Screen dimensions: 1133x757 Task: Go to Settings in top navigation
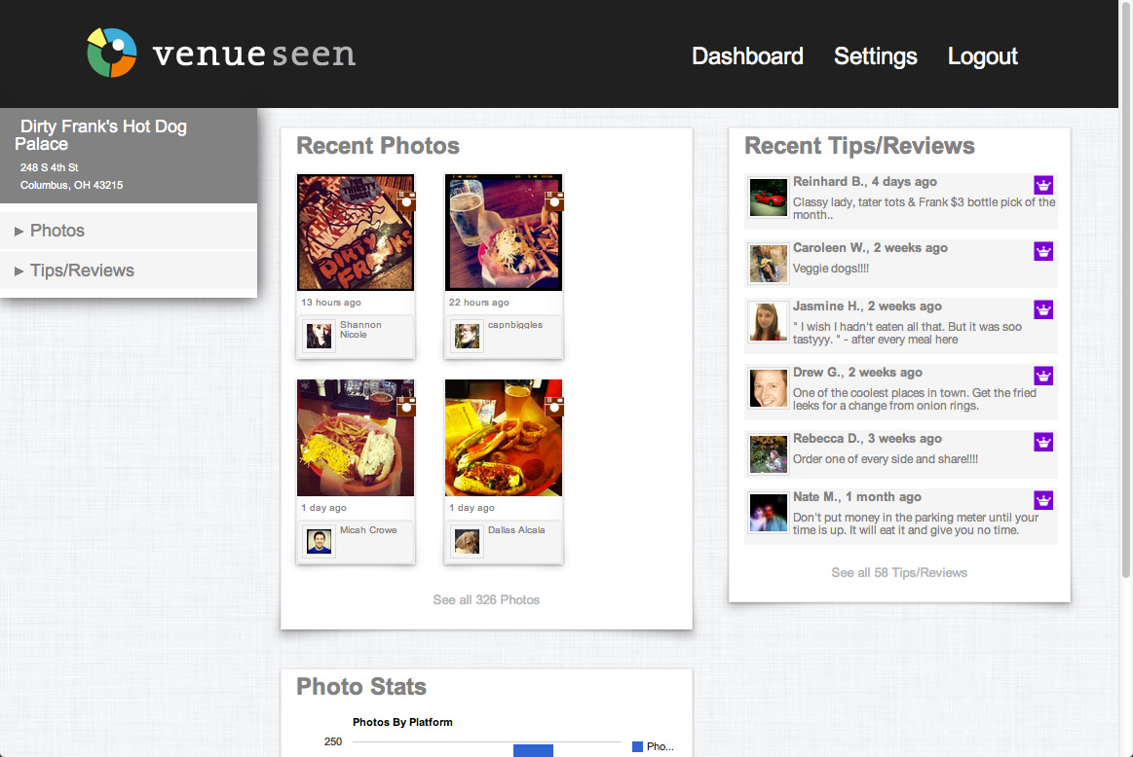click(875, 56)
